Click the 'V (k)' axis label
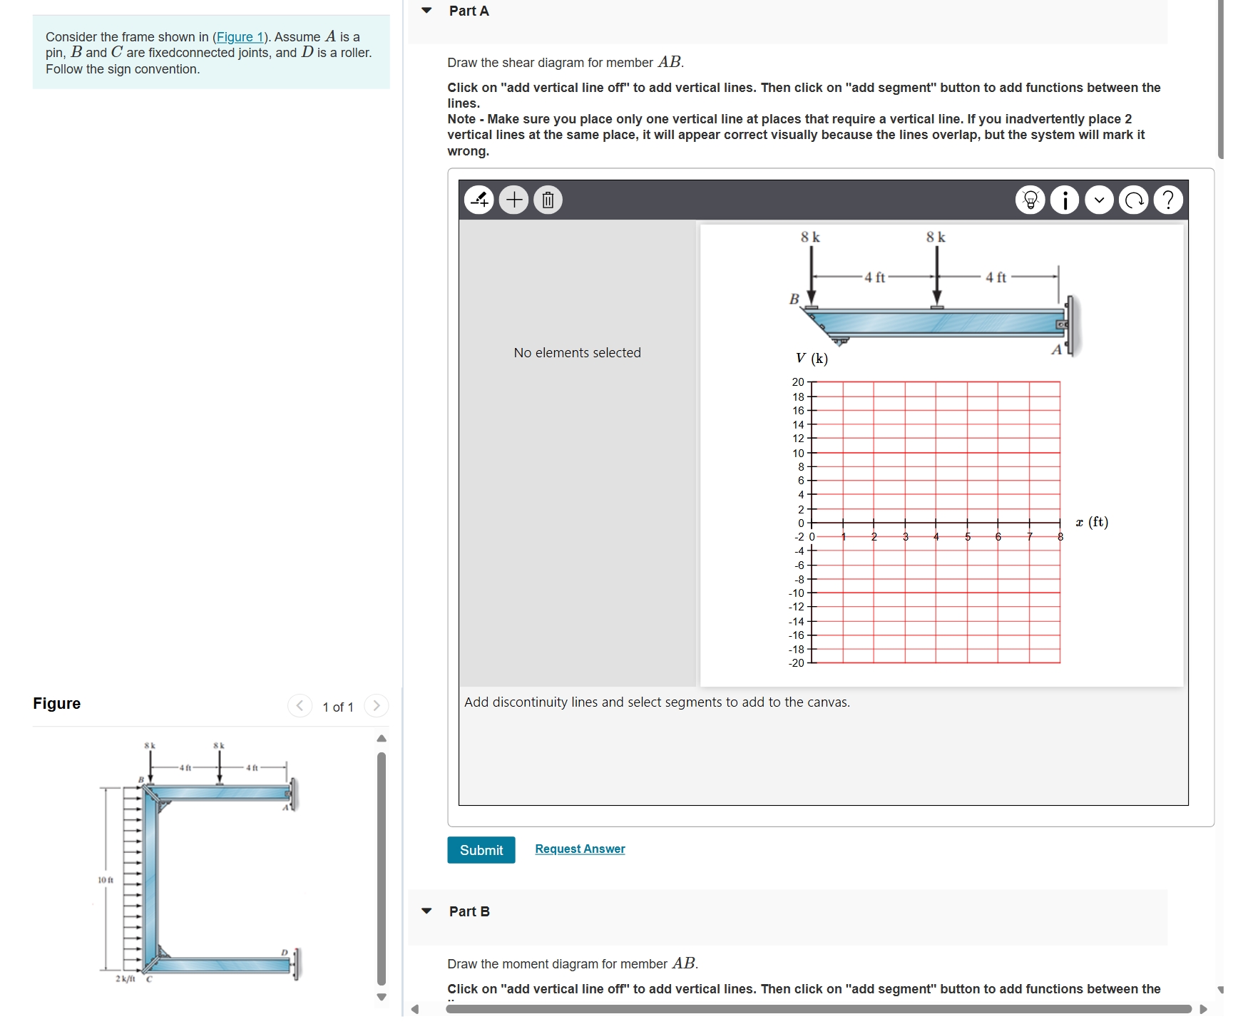Viewport: 1243px width, 1029px height. [812, 359]
